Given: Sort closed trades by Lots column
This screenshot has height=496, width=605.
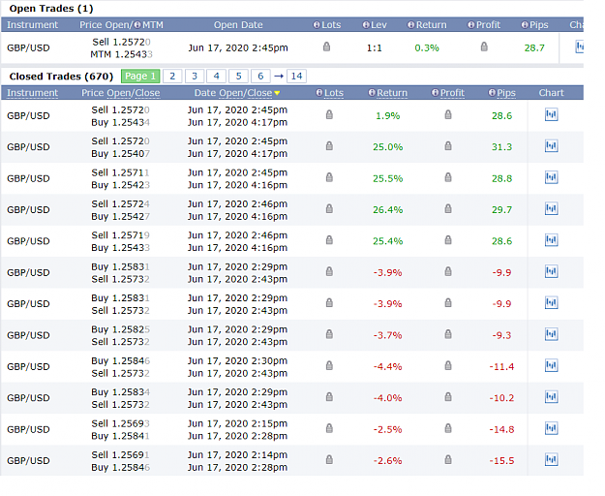Looking at the screenshot, I should 334,93.
